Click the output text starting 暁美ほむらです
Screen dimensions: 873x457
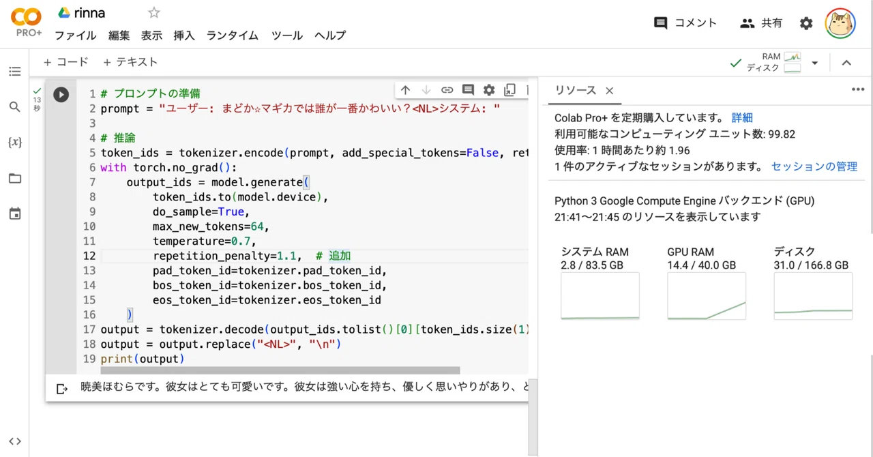tap(304, 388)
